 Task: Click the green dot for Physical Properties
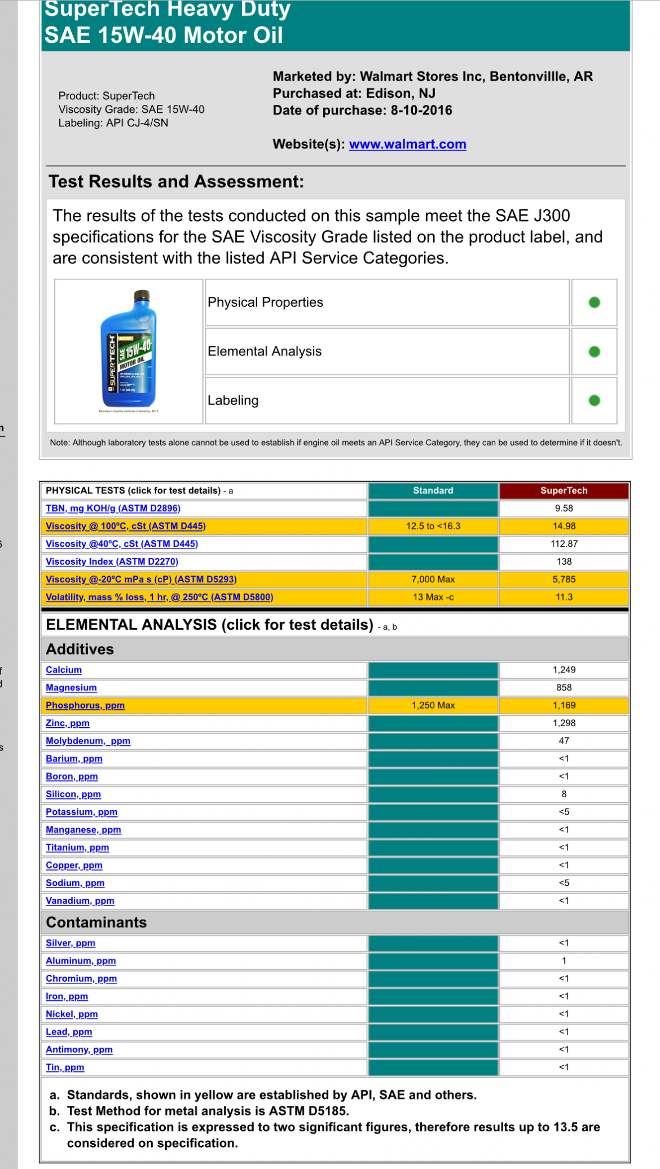click(x=594, y=302)
